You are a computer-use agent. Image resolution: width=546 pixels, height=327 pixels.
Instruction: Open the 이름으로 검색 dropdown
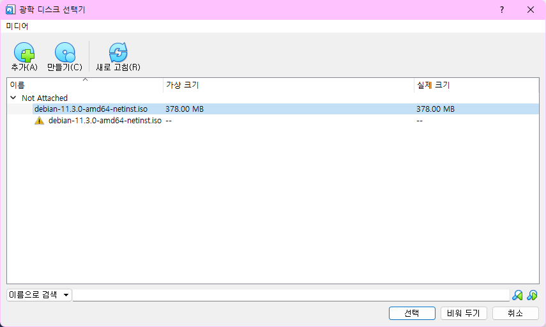coord(39,295)
